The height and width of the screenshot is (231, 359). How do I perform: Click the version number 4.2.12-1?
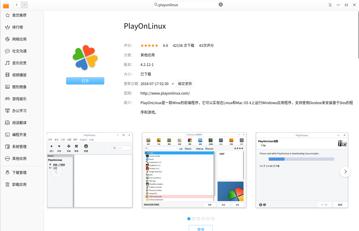point(147,64)
